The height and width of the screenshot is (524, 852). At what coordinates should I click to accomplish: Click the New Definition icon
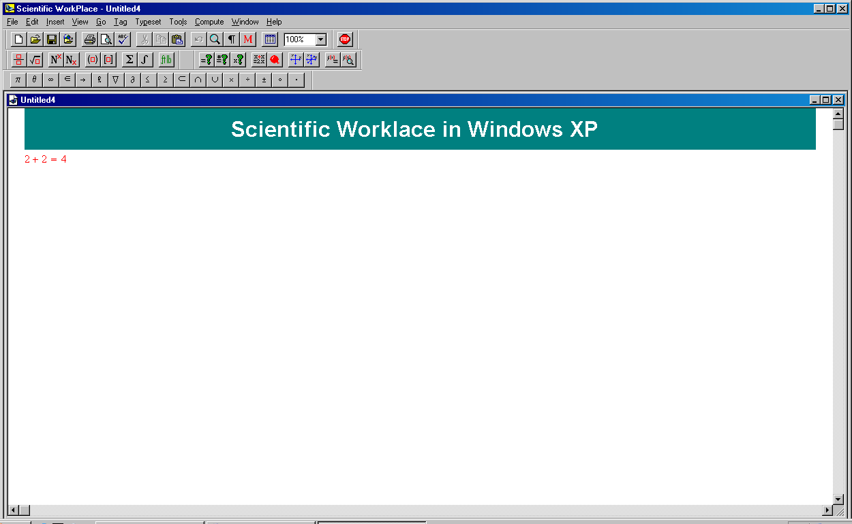coord(333,60)
